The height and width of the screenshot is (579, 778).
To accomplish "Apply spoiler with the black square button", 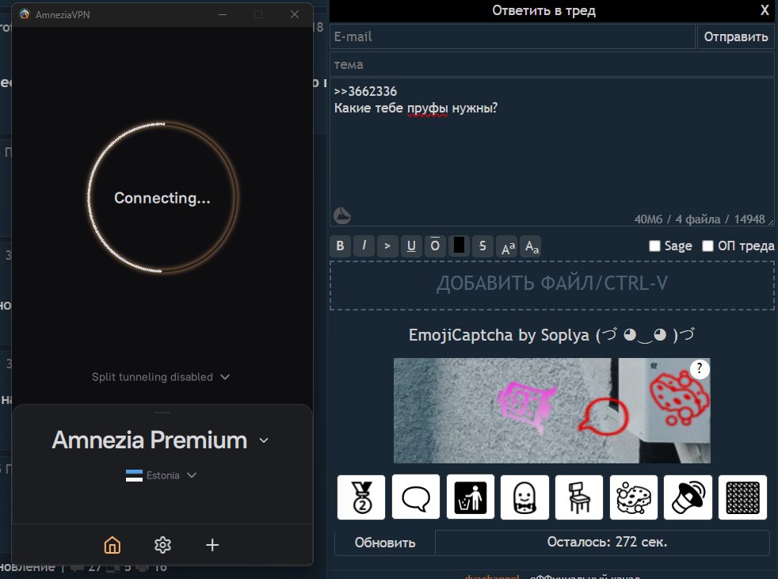I will coord(459,246).
